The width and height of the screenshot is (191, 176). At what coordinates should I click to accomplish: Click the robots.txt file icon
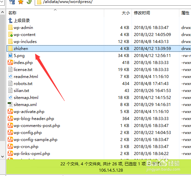[x=10, y=84]
